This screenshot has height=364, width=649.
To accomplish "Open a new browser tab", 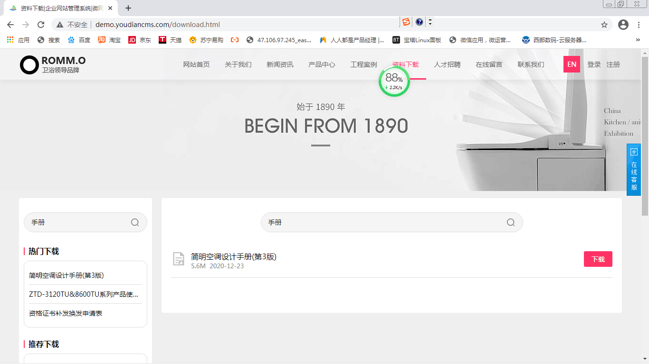I will pyautogui.click(x=128, y=8).
